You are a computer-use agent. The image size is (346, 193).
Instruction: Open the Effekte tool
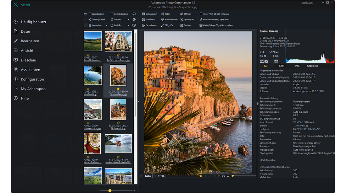(185, 14)
